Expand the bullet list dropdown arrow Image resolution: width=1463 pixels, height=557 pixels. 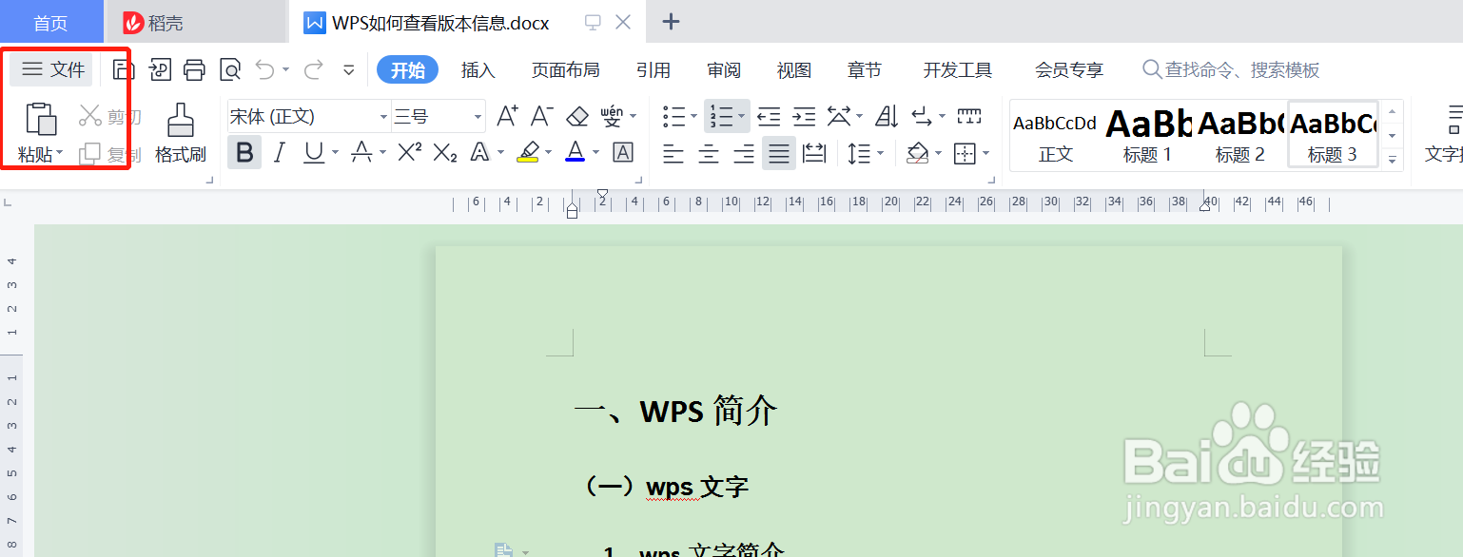[x=693, y=117]
